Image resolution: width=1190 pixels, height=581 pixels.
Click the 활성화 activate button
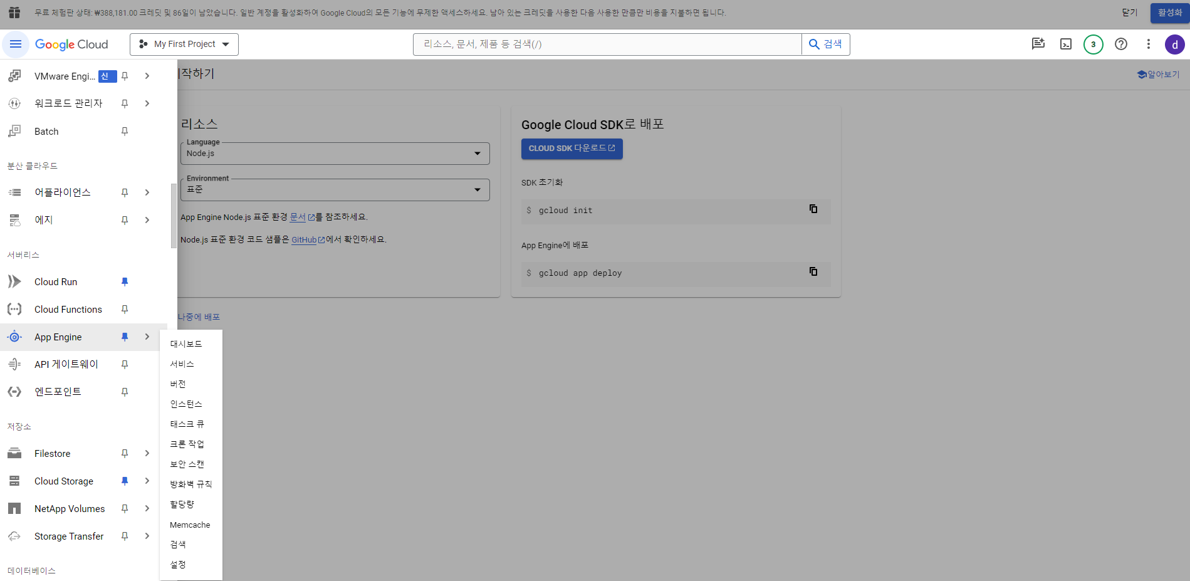(x=1169, y=13)
